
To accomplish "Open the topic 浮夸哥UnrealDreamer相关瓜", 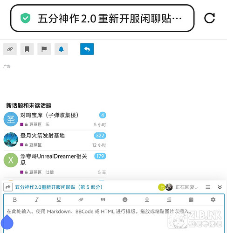I will [54, 159].
